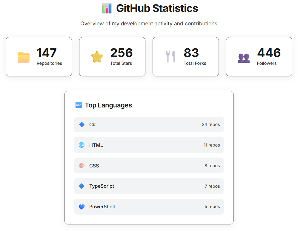298x231 pixels.
Task: Select the 147 Repositories stat card
Action: click(39, 57)
